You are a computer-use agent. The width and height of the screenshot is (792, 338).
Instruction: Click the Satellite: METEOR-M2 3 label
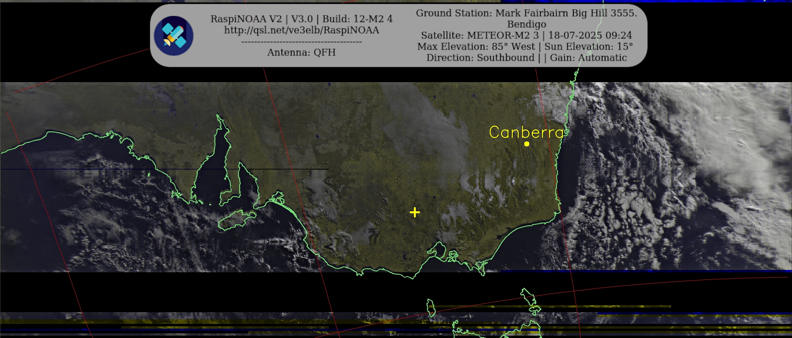(480, 35)
